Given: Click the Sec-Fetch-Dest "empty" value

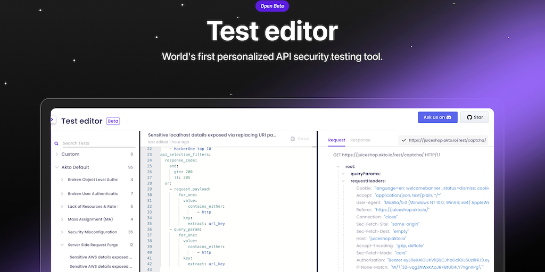Looking at the screenshot, I should pos(401,231).
